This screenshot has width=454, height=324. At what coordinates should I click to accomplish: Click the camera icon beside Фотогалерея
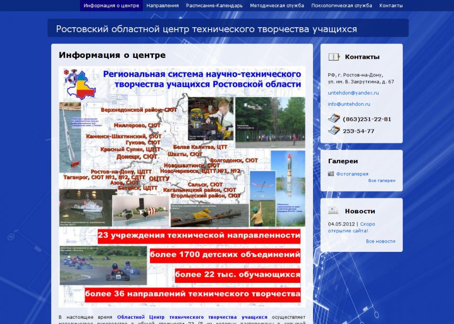tap(331, 174)
